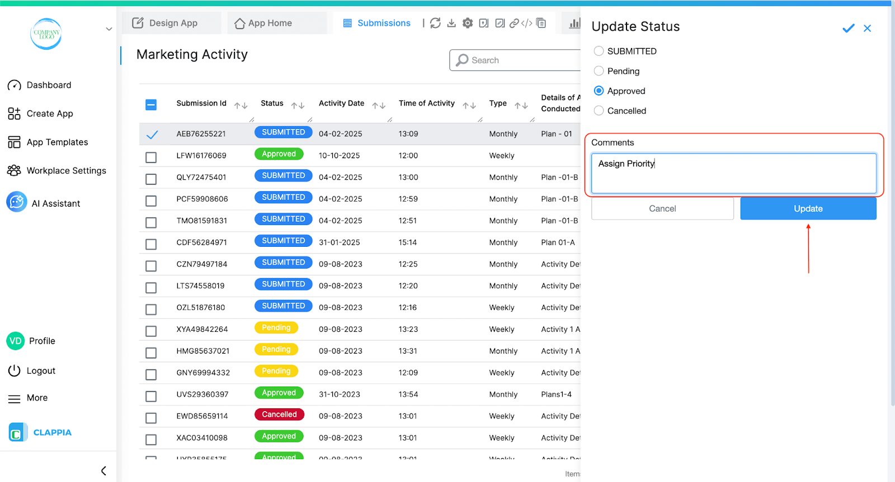Open Workplace Settings in sidebar

[x=67, y=170]
